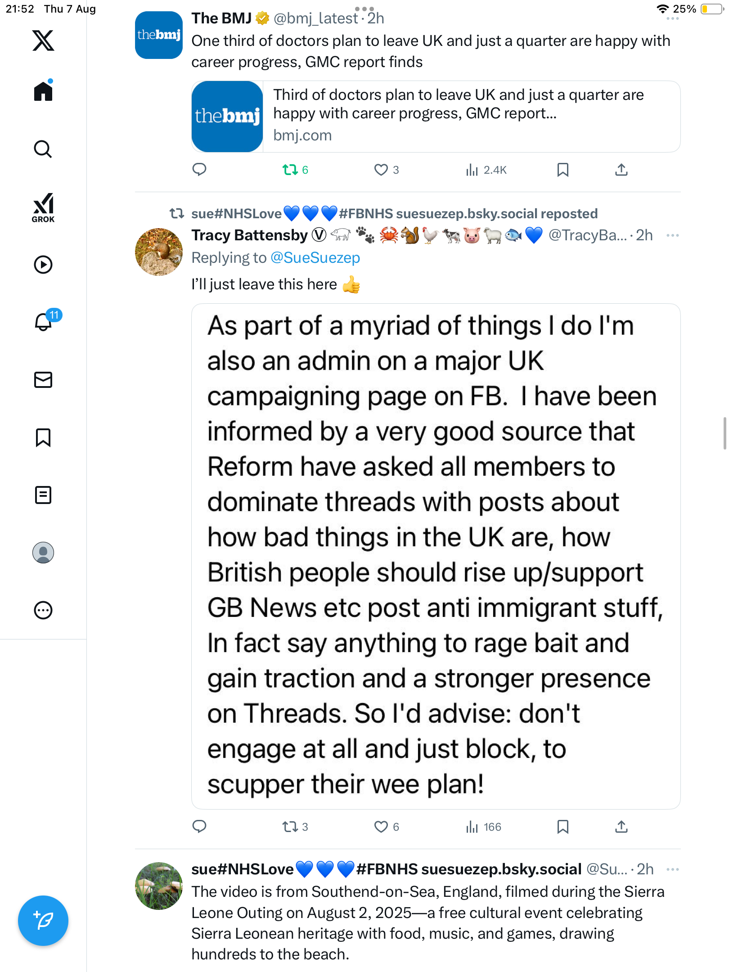729x972 pixels.
Task: Expand the More circle menu in sidebar
Action: tap(43, 610)
